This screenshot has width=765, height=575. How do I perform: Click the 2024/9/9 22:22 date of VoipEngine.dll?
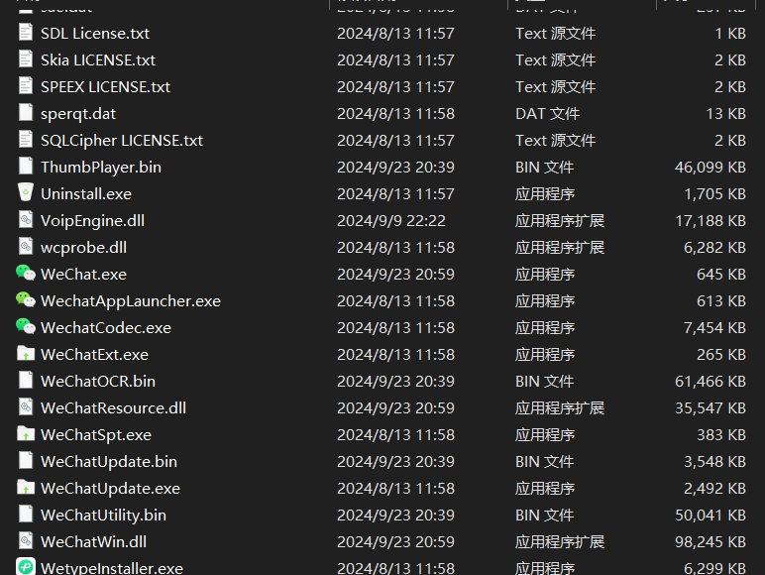point(391,221)
